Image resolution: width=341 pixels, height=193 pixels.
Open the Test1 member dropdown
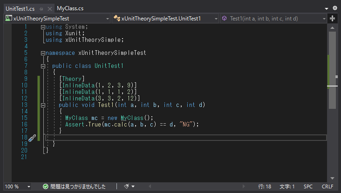point(324,19)
